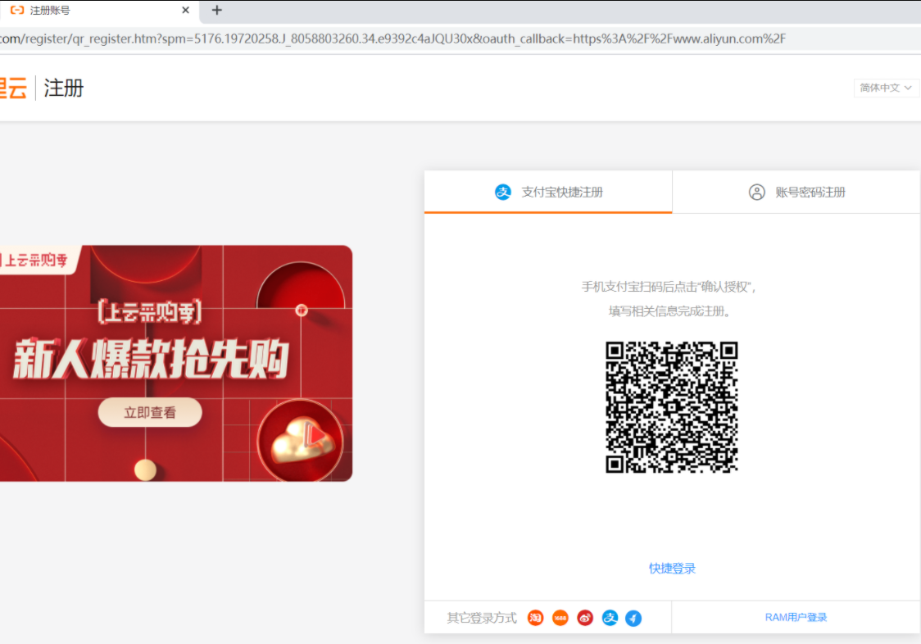Viewport: 921px width, 644px height.
Task: Click the 手机支付宝扫码 instruction text
Action: click(x=669, y=287)
